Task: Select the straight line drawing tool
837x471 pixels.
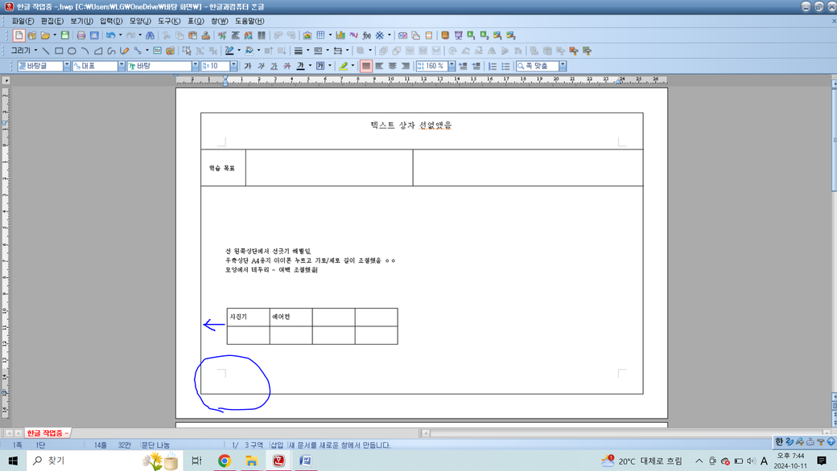Action: pos(46,51)
